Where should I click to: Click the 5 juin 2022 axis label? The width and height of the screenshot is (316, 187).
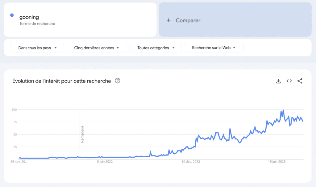[105, 161]
